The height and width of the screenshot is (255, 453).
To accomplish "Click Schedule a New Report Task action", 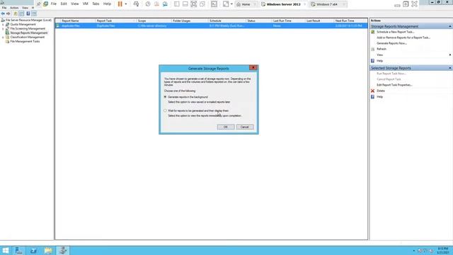I will tap(395, 32).
